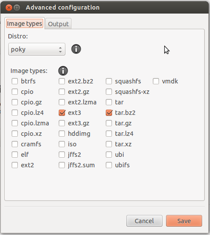Close the Advanced configuration window

pyautogui.click(x=9, y=7)
